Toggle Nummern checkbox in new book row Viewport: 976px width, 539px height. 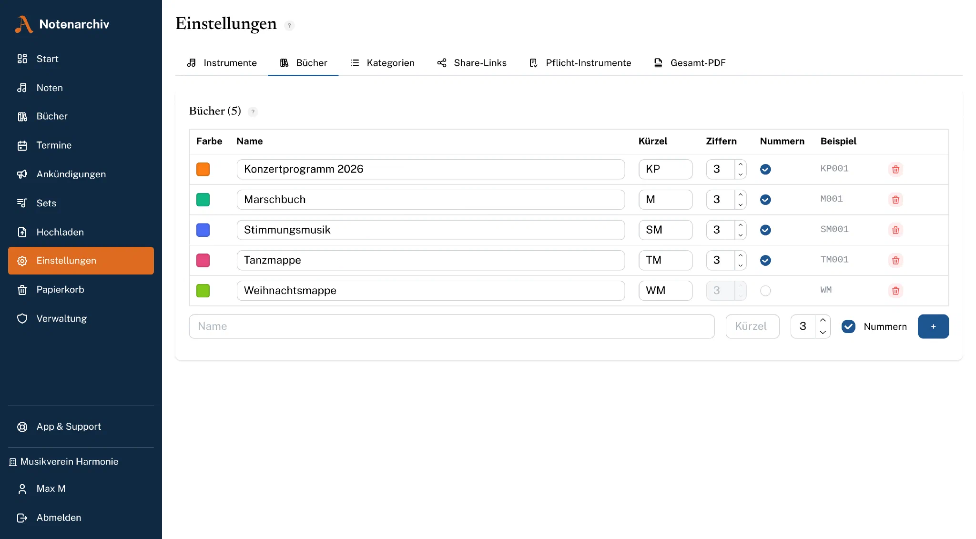click(x=848, y=326)
